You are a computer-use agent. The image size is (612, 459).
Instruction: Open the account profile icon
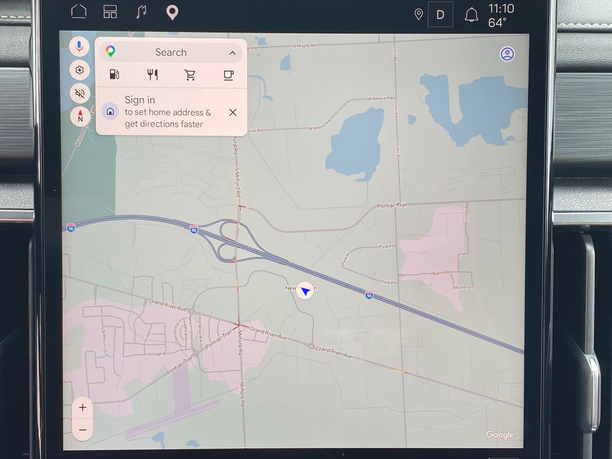[x=507, y=54]
